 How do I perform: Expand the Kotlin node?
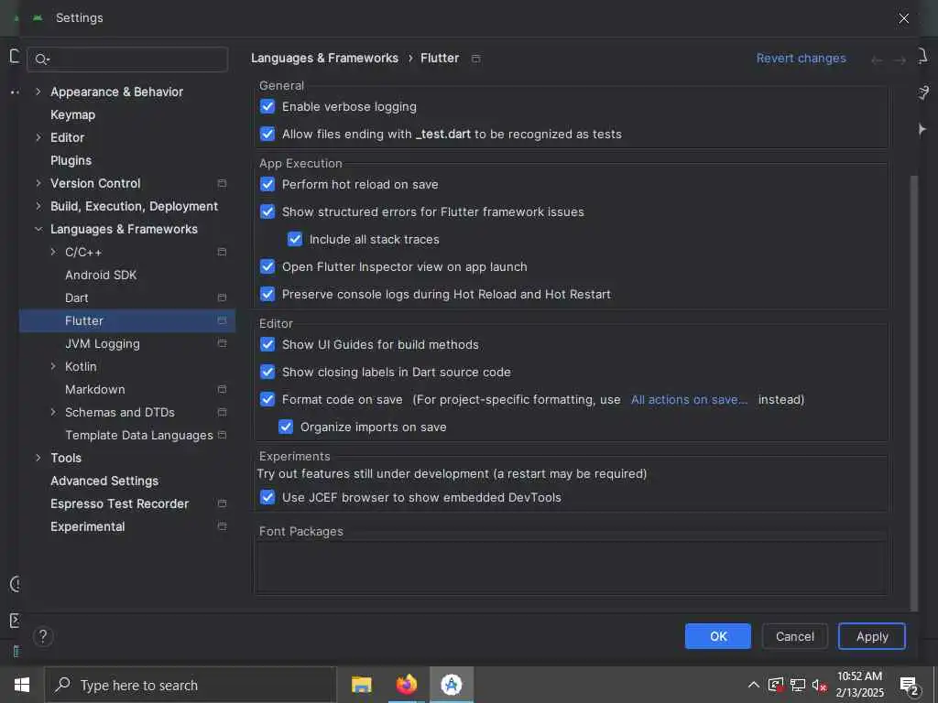pos(53,366)
